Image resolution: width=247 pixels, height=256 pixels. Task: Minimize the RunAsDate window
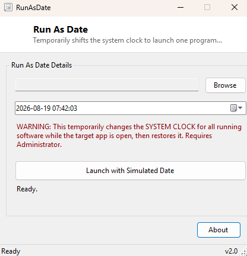180,8
